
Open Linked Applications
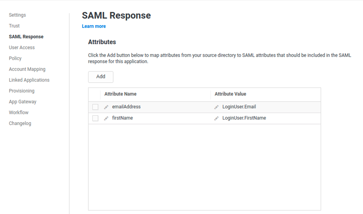(29, 80)
